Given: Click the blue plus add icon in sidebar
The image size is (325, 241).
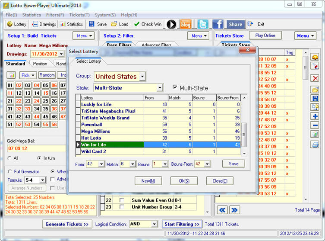Looking at the screenshot, I should [315, 116].
